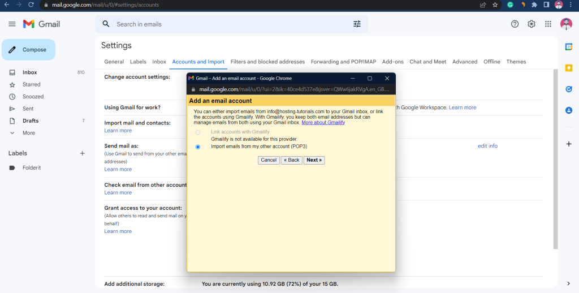Click the Chrome profile avatar in toolbar
579x293 pixels.
(x=559, y=5)
